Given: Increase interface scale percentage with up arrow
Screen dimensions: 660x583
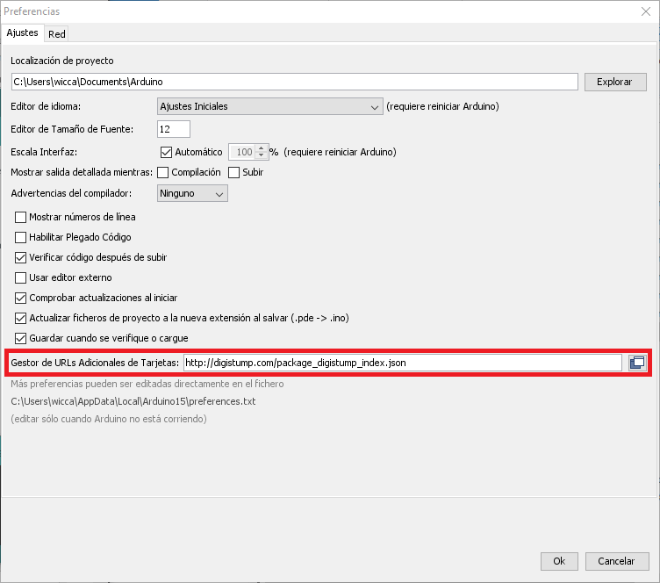Looking at the screenshot, I should [x=262, y=148].
